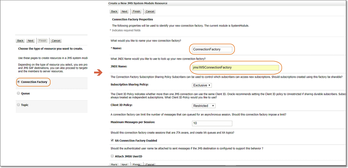Enable Attach JMSX UserID
348x168 pixels.
pyautogui.click(x=112, y=156)
